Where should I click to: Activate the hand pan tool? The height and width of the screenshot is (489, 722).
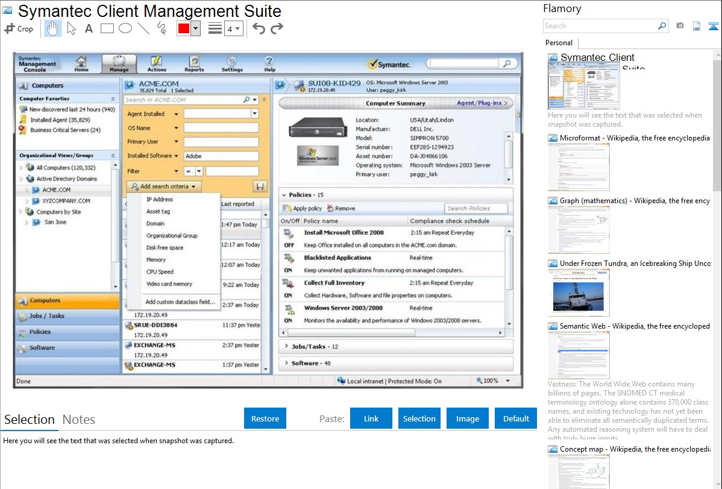pos(53,28)
